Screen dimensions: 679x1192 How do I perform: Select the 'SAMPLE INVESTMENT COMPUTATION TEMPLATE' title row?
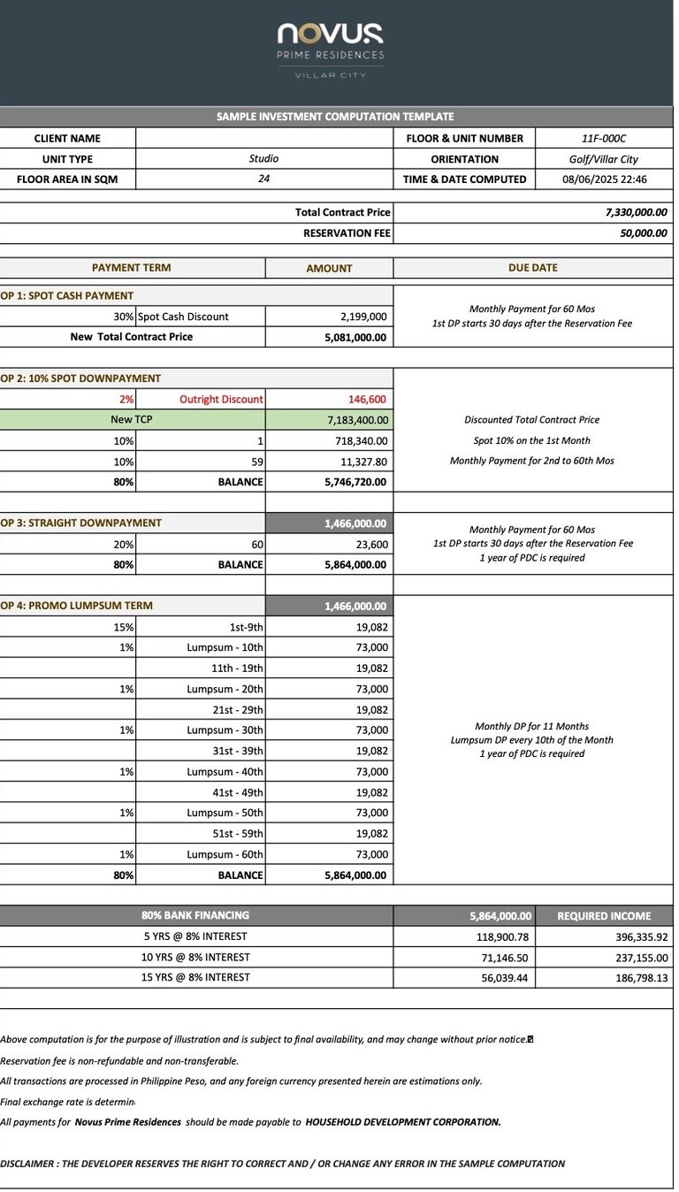tap(336, 117)
